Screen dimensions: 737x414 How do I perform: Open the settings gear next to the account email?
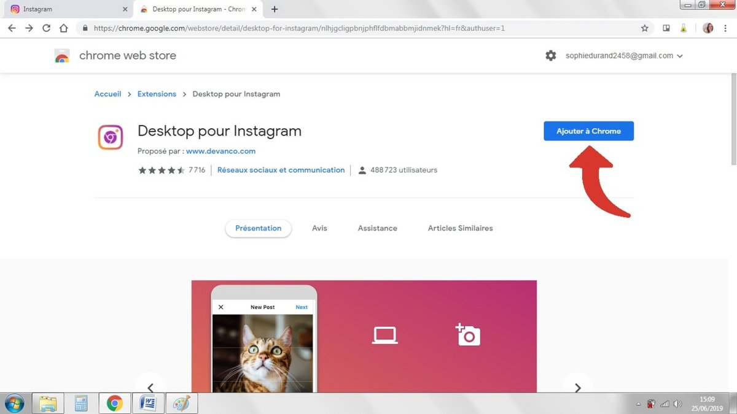[x=551, y=55]
